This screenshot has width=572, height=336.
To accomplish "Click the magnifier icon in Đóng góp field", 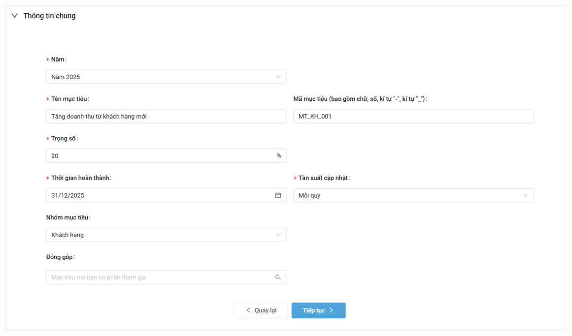I will point(278,277).
